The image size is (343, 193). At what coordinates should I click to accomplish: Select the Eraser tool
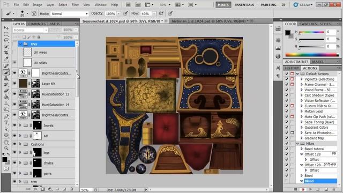6,91
